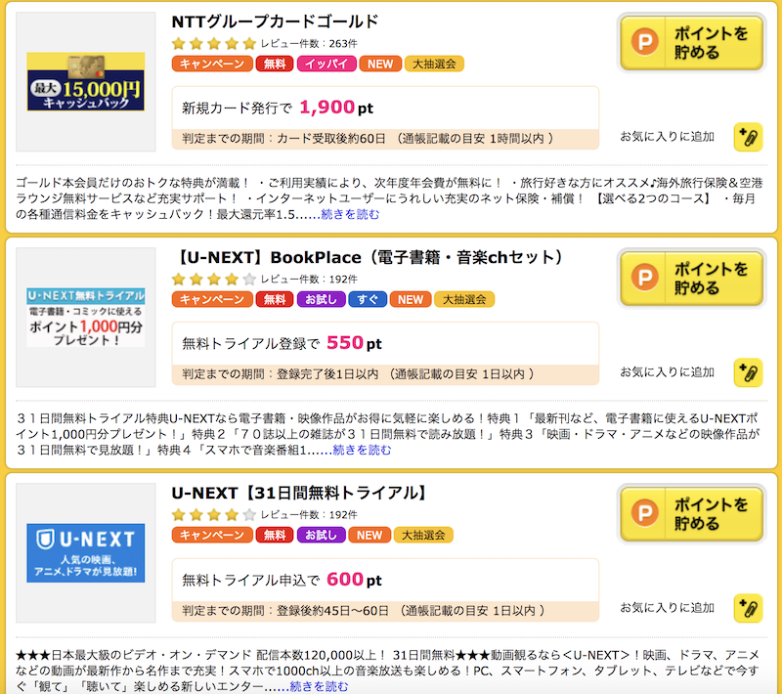Select キャンペーン tag on U-NEXT 31日間 offer

[x=212, y=535]
